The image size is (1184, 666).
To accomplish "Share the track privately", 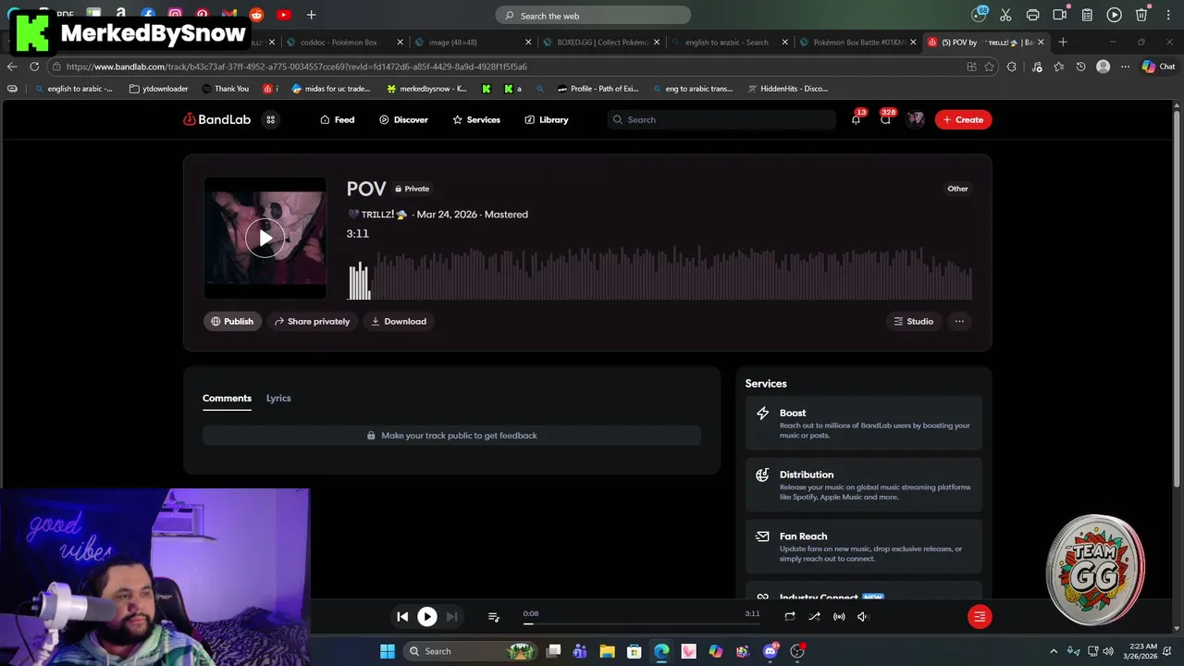I will click(x=312, y=321).
